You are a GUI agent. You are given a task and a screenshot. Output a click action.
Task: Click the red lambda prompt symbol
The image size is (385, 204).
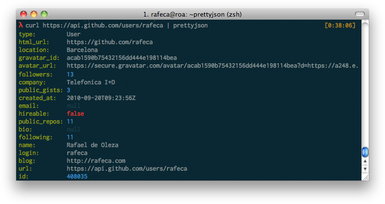(x=21, y=25)
